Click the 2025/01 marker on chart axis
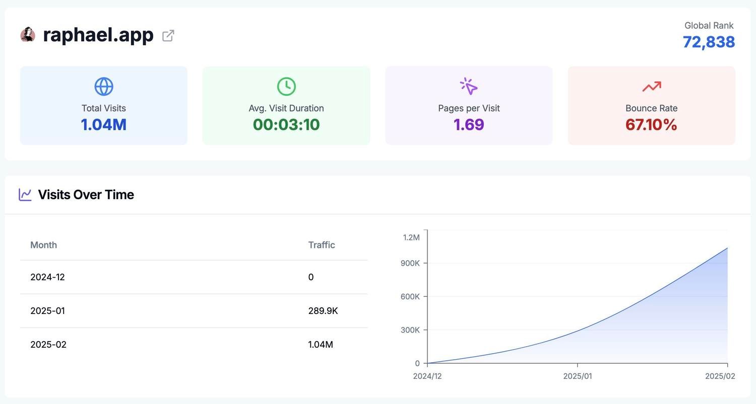The height and width of the screenshot is (404, 756). click(578, 376)
